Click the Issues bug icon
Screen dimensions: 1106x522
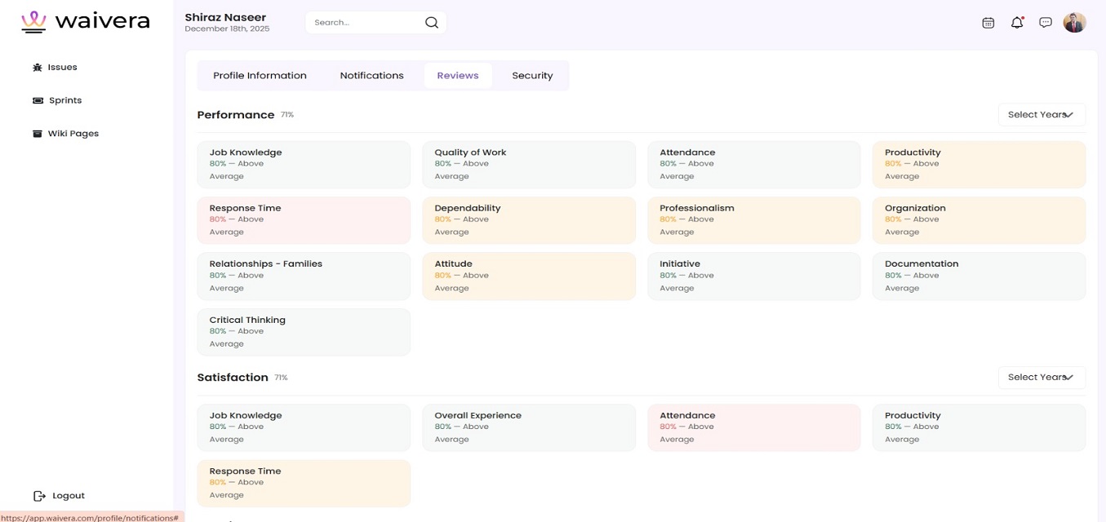(x=38, y=68)
